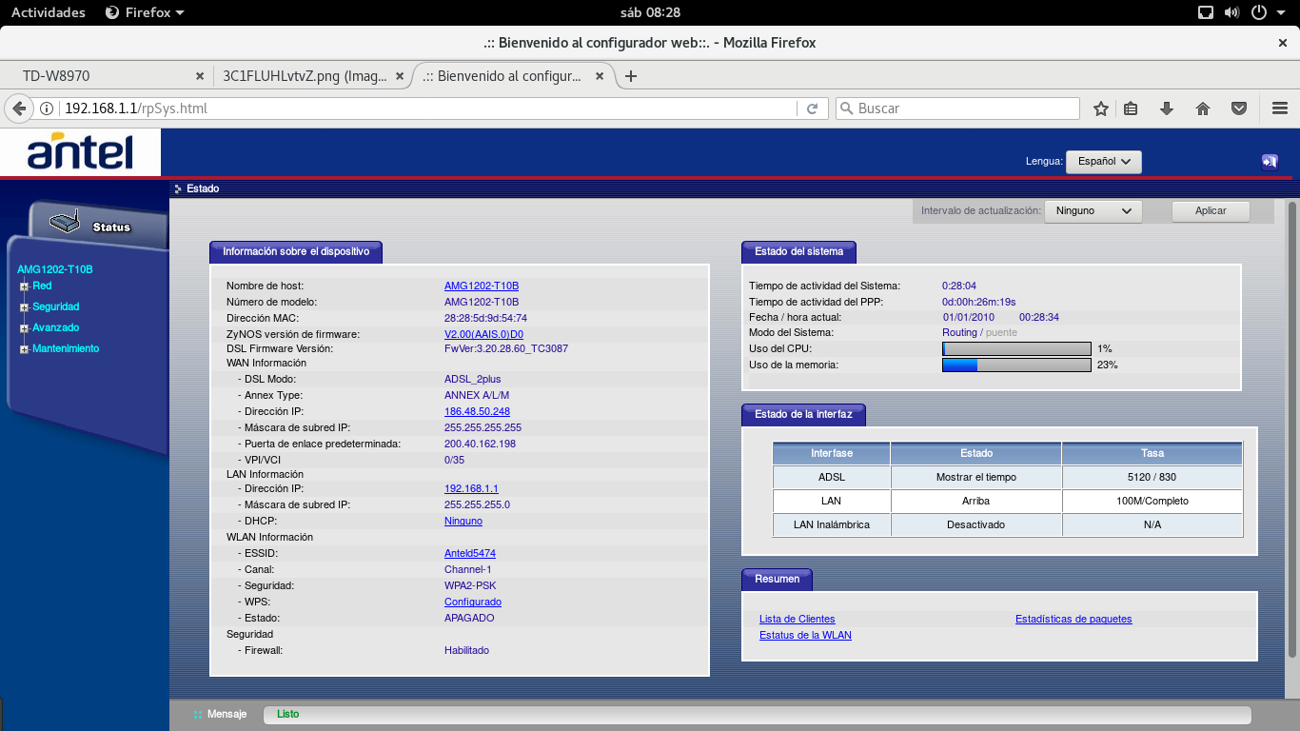
Task: Click the Uso del CPU progress bar
Action: (1016, 348)
